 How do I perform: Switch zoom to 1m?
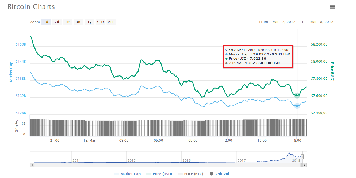pyautogui.click(x=68, y=22)
